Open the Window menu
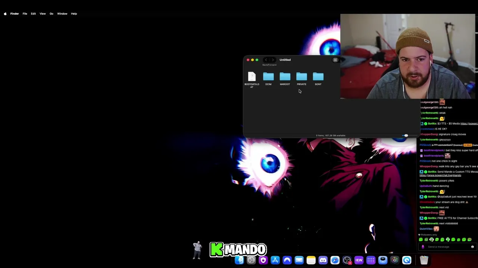This screenshot has width=478, height=268. [62, 14]
